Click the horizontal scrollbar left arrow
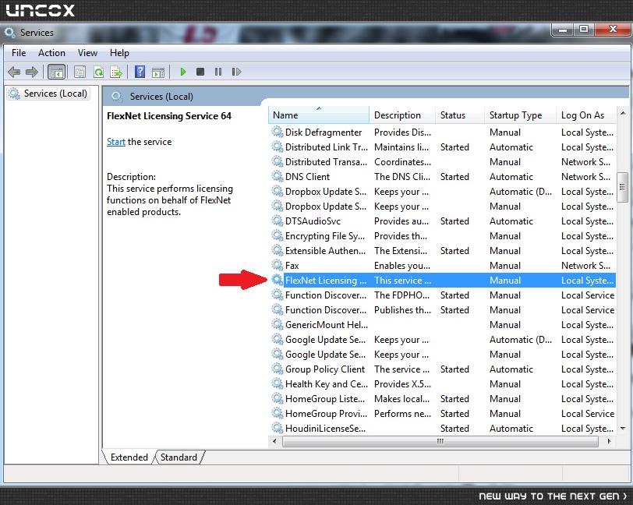633x505 pixels. coord(274,441)
